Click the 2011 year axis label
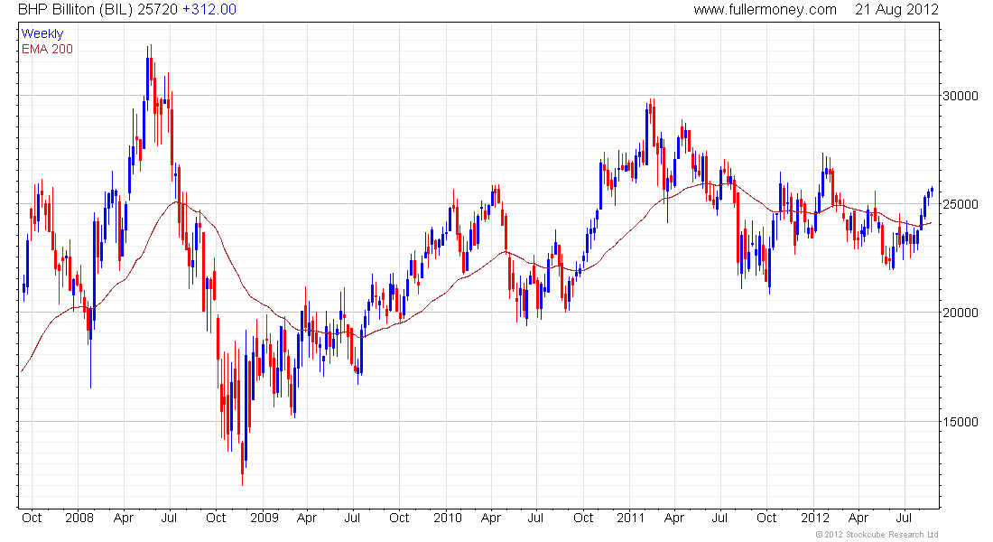The width and height of the screenshot is (993, 542). pyautogui.click(x=631, y=518)
